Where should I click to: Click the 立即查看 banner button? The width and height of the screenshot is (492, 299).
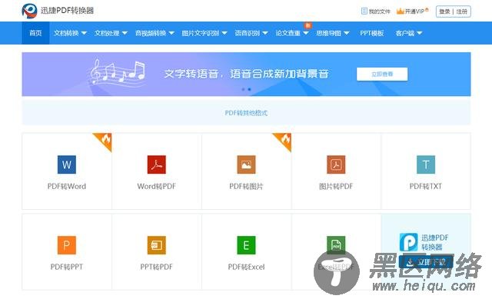(x=382, y=74)
